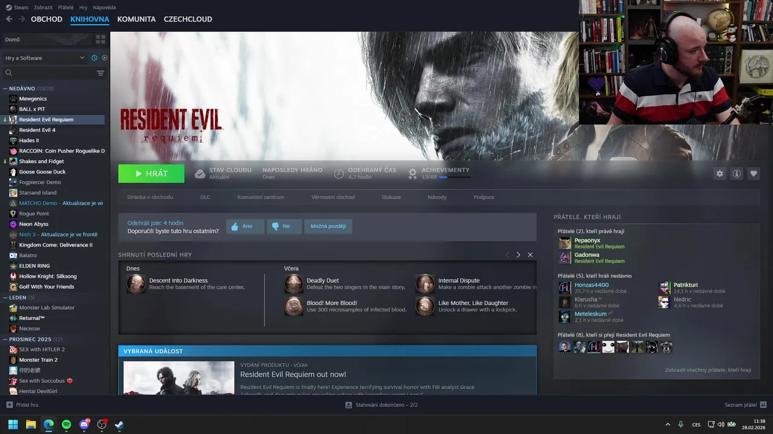
Task: Click the played time clock icon
Action: point(339,174)
